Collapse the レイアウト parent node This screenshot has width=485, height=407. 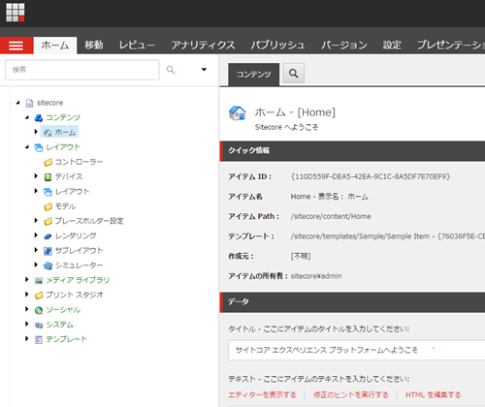27,147
